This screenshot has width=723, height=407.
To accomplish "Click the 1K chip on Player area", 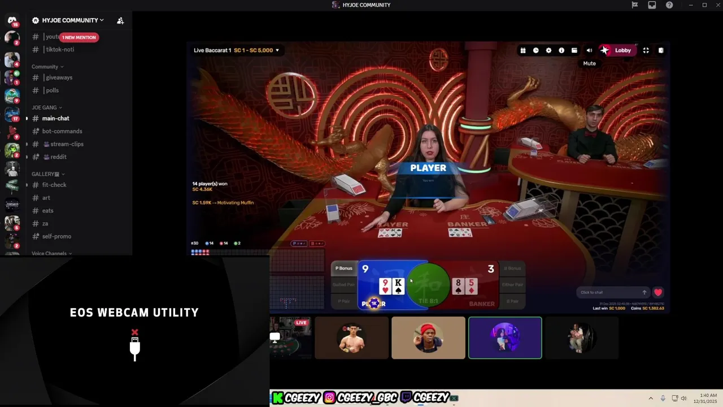I will pyautogui.click(x=373, y=304).
